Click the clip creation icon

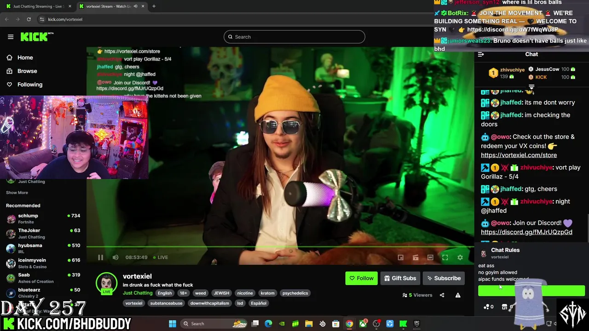[416, 257]
